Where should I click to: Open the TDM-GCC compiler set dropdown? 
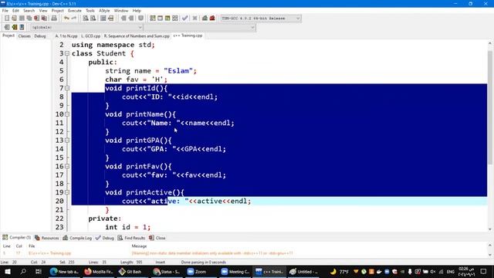click(261, 19)
